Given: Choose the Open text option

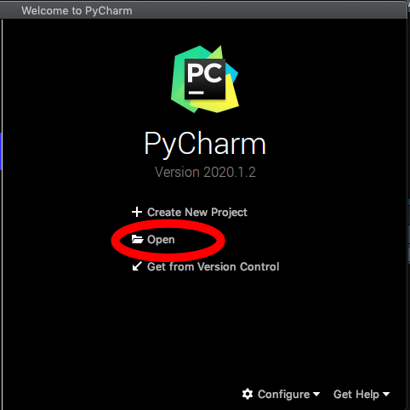Looking at the screenshot, I should (161, 240).
